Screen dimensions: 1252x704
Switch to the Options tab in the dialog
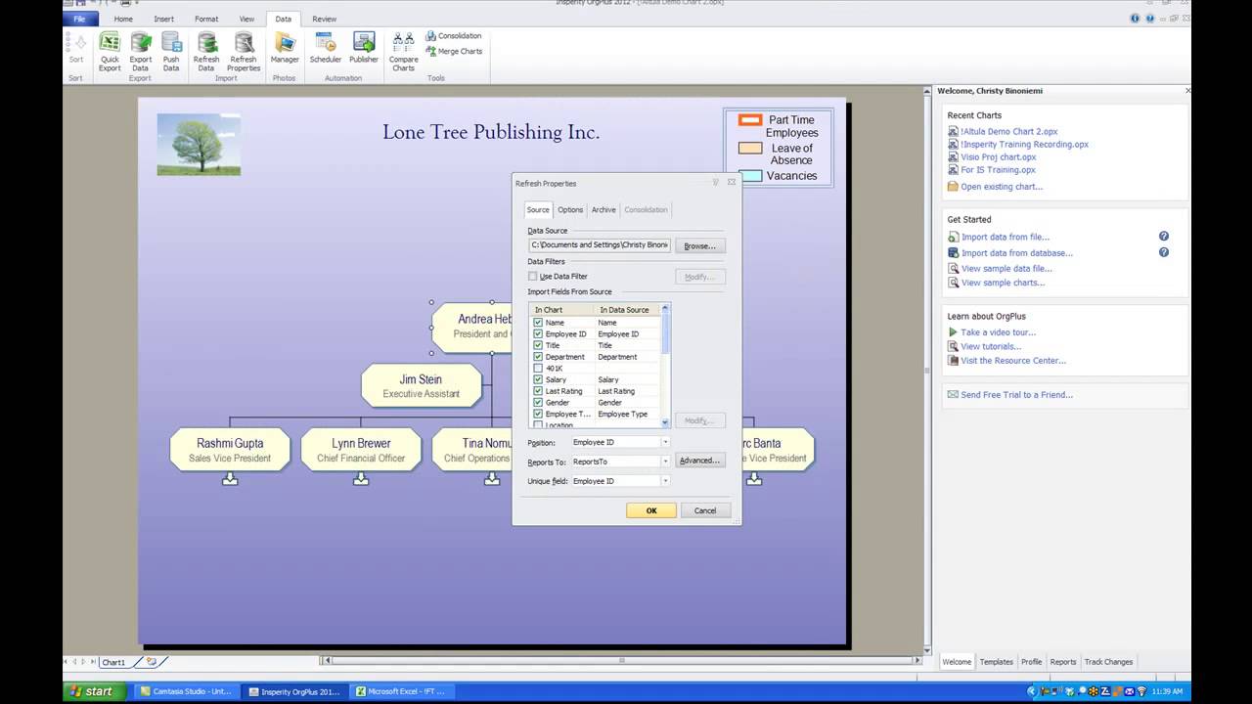(570, 209)
